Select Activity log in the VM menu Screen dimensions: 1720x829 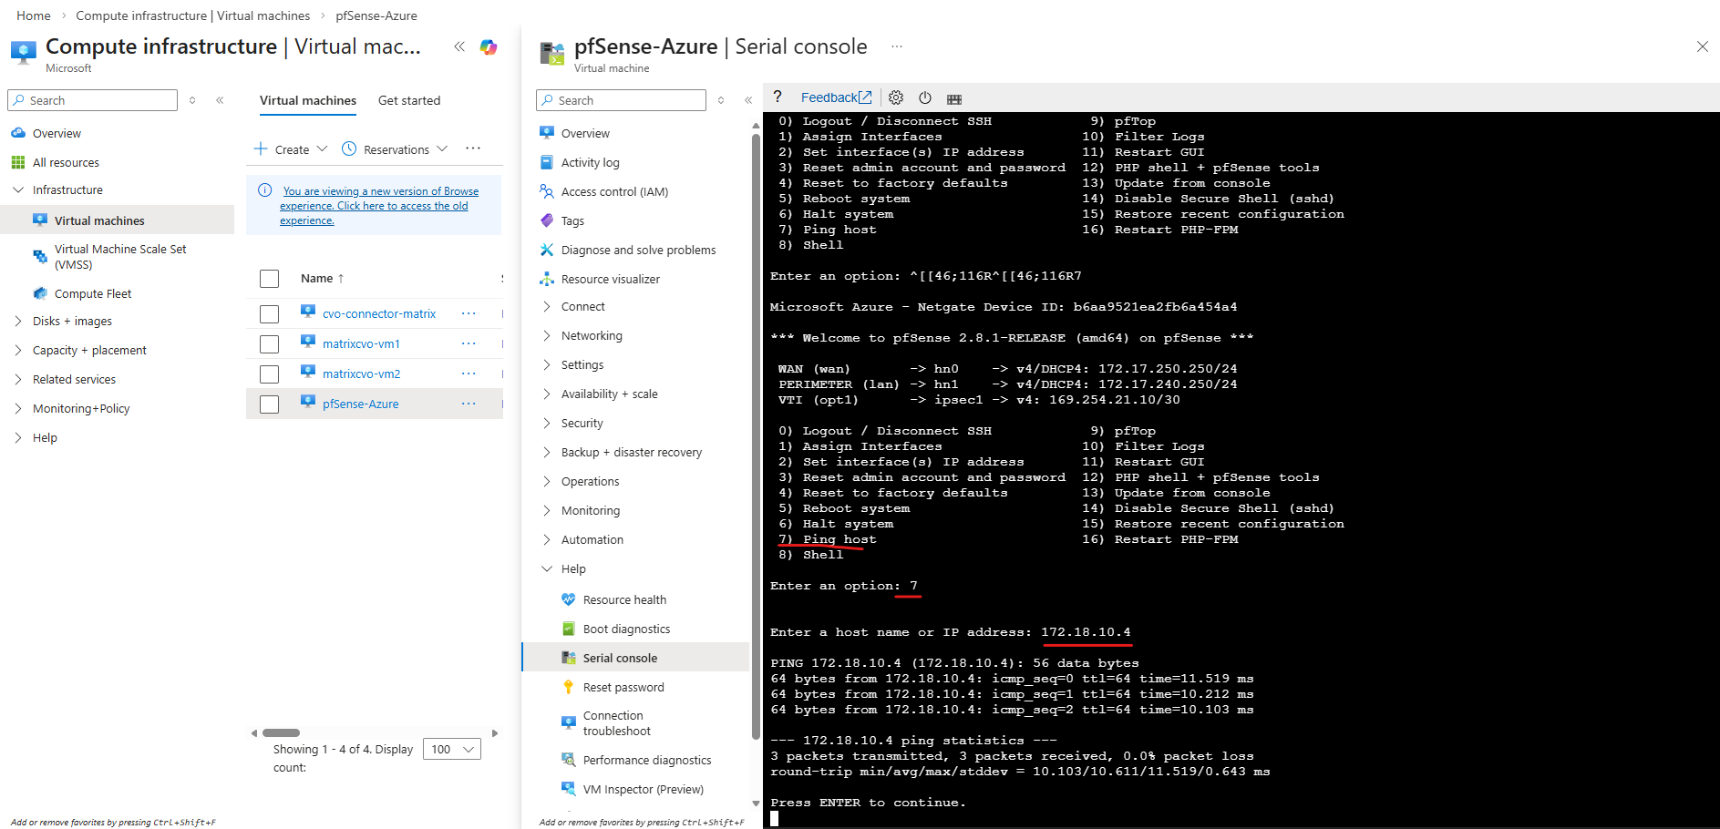[590, 162]
